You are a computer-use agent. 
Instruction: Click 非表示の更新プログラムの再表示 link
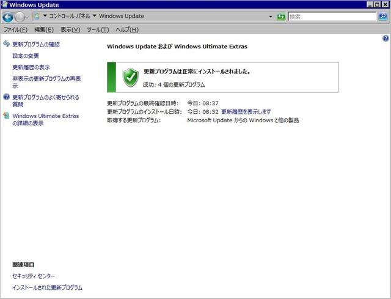(46, 82)
